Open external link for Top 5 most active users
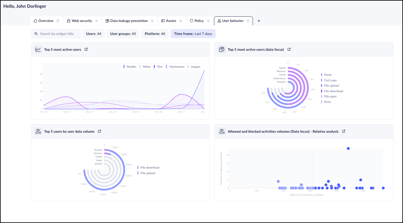 [86, 49]
